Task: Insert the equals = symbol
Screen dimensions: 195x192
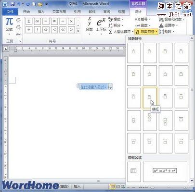Action: pyautogui.click(x=46, y=22)
